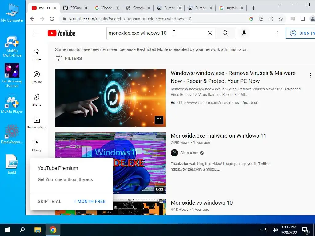The image size is (315, 236).
Task: Clear the search query with the X
Action: pos(210,33)
